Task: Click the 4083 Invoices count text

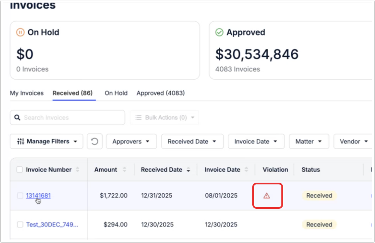Action: tap(237, 69)
